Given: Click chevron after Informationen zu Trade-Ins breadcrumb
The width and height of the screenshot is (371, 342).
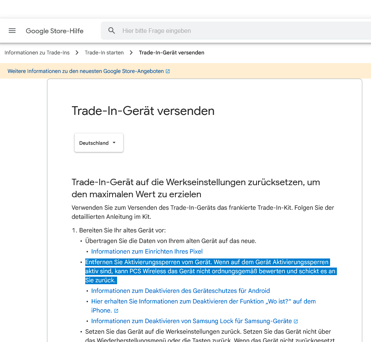Looking at the screenshot, I should pos(77,53).
